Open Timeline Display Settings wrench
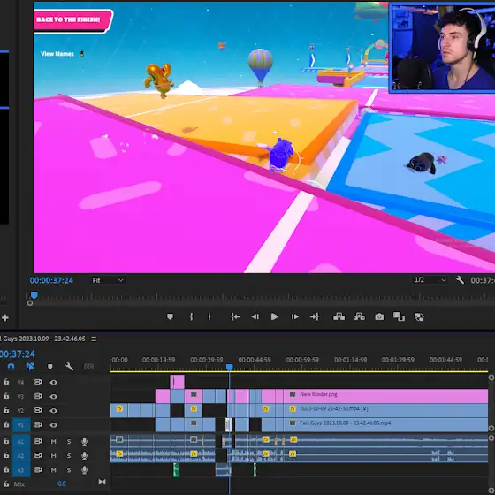The width and height of the screenshot is (495, 495). [x=69, y=367]
